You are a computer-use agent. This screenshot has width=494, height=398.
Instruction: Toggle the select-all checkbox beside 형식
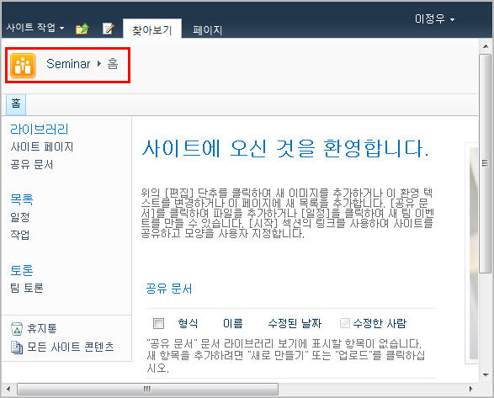click(x=158, y=323)
